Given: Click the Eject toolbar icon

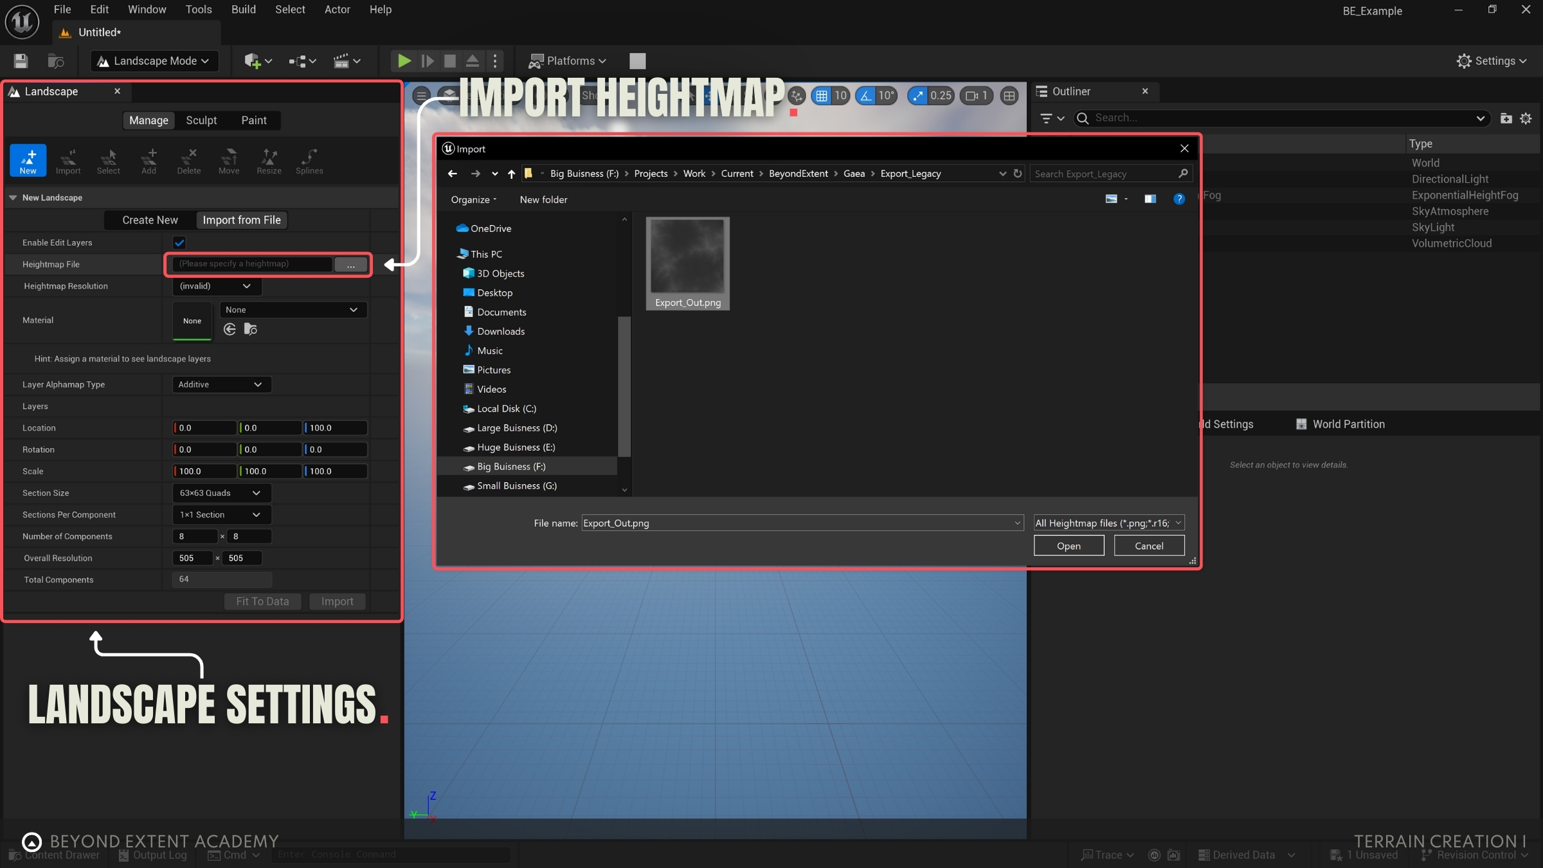Looking at the screenshot, I should point(472,61).
